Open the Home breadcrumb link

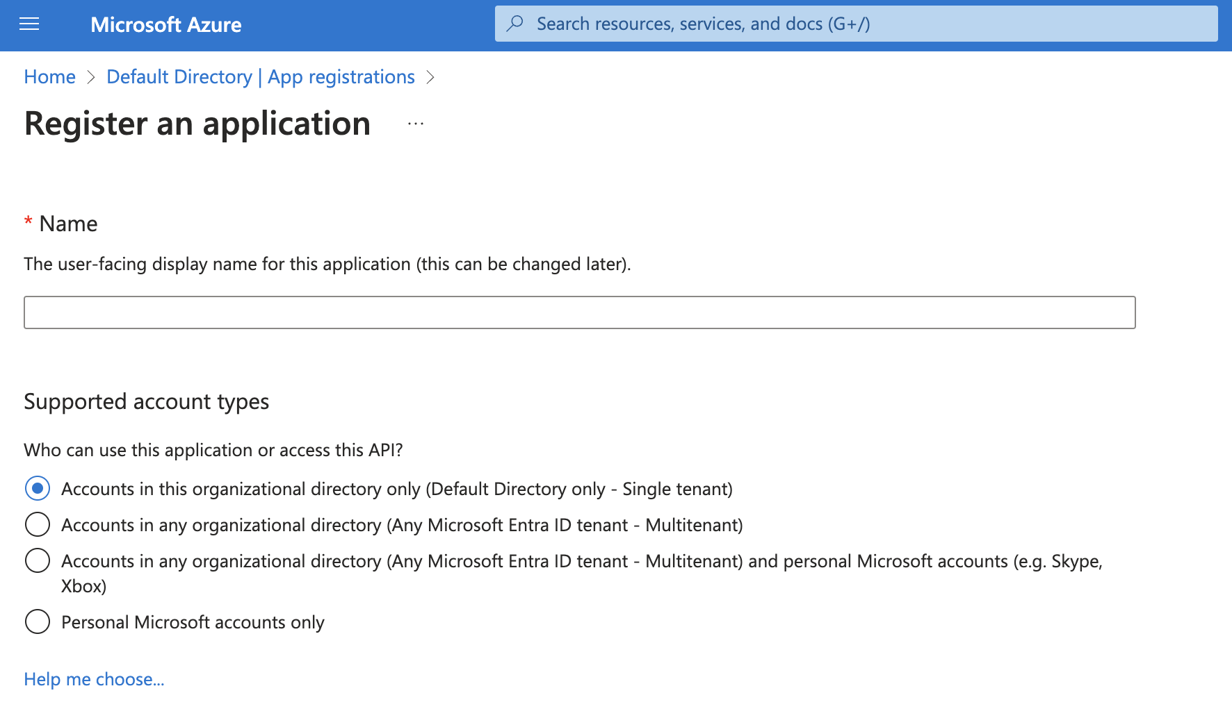[49, 76]
